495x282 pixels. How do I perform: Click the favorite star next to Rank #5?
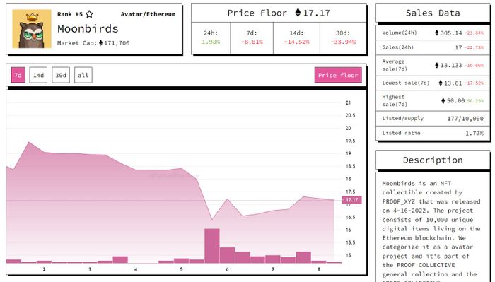point(89,14)
